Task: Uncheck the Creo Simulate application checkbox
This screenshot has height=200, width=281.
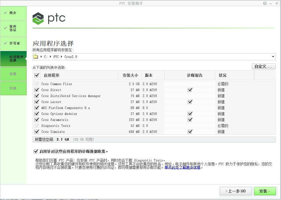Action: (x=37, y=131)
